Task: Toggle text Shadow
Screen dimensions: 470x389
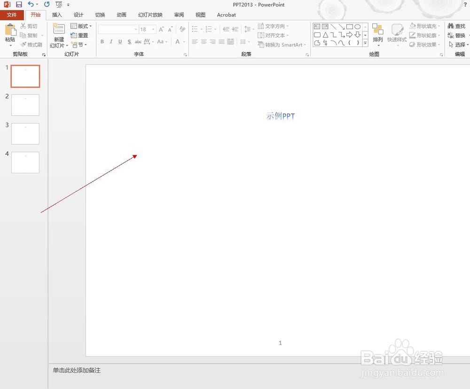Action: coord(129,42)
